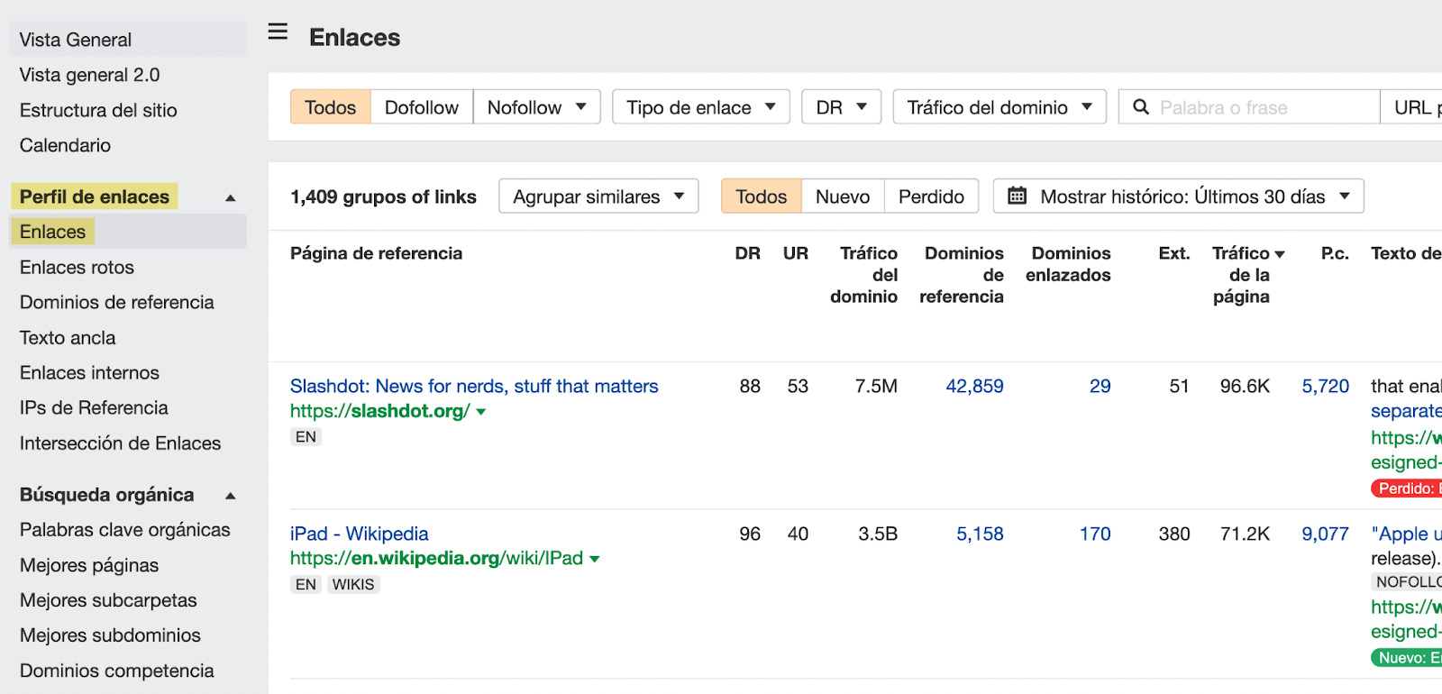Open the Agrupar similares dropdown
The image size is (1442, 694).
pos(598,196)
